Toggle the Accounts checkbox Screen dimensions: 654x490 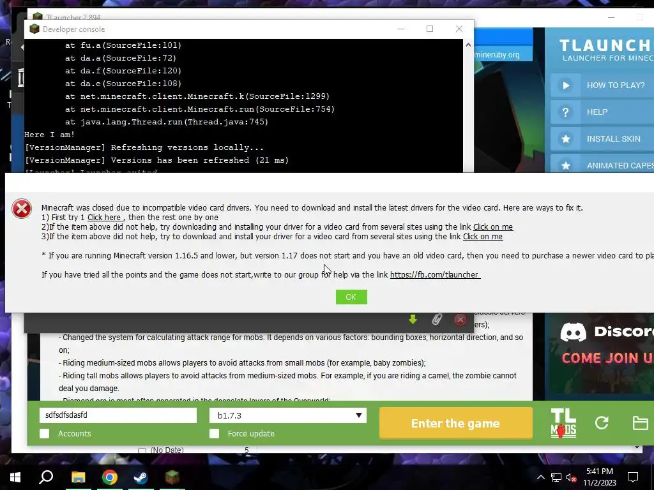tap(45, 434)
